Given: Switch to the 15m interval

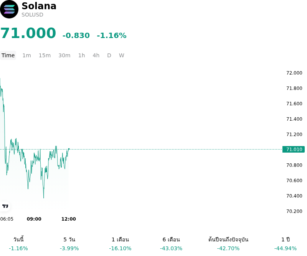Looking at the screenshot, I should (45, 55).
